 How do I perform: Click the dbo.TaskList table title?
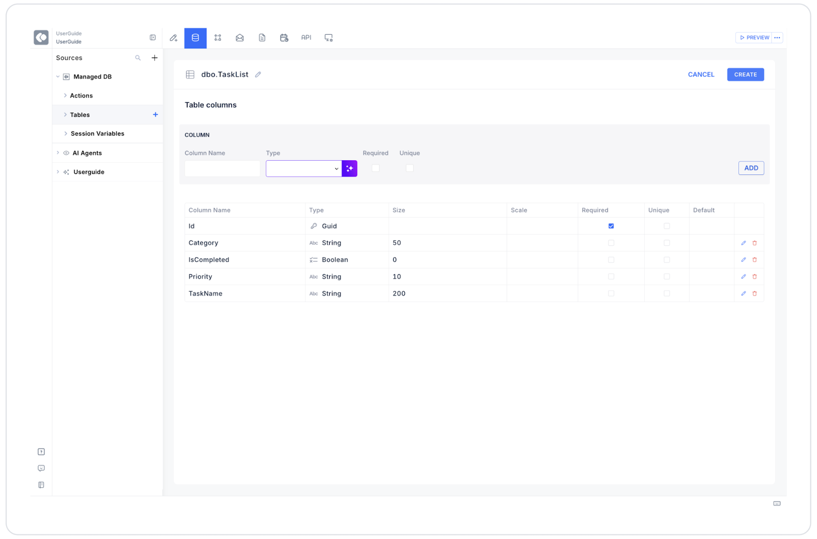(225, 74)
